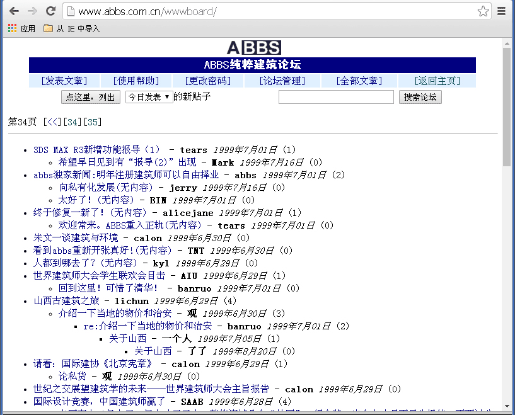This screenshot has height=415, width=515.
Task: Click the ABBS logo image
Action: coord(253,48)
